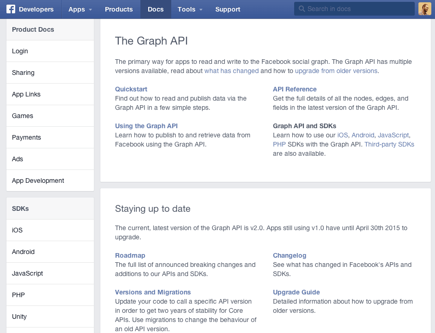
Task: Open the API Reference link
Action: point(295,89)
